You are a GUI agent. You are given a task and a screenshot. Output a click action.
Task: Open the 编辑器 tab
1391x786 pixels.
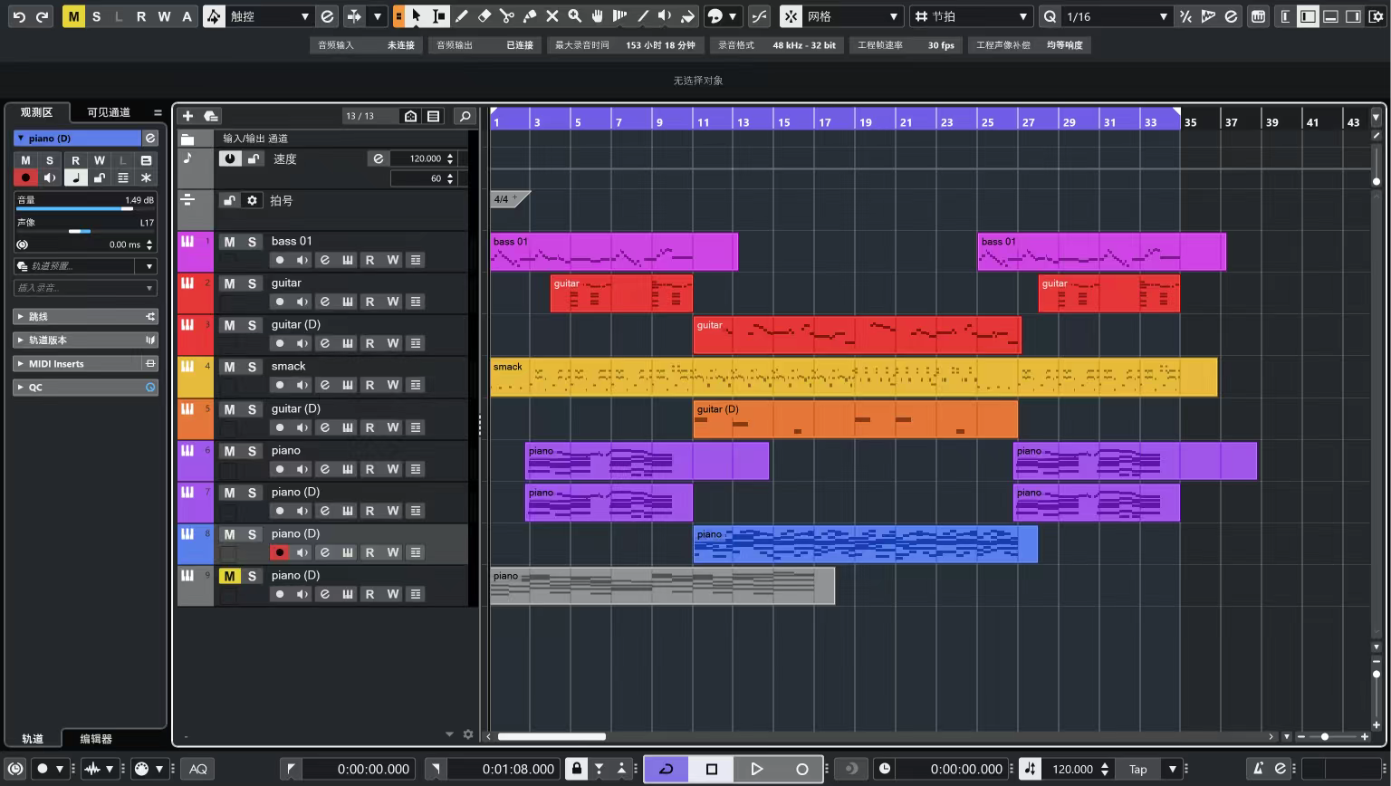[x=96, y=739]
